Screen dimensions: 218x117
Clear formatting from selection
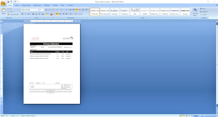[x=53, y=10]
